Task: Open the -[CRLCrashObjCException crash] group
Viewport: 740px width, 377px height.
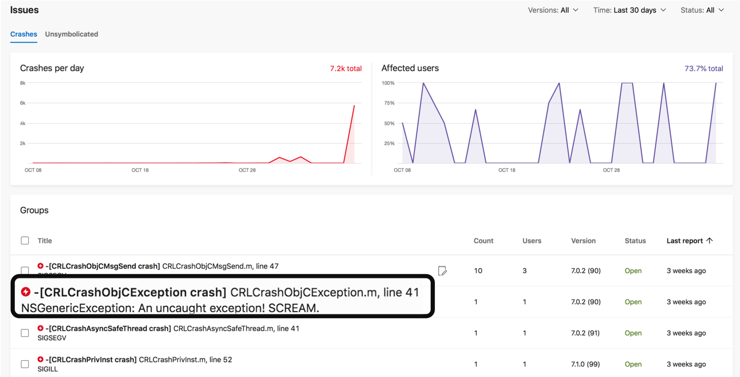Action: click(x=130, y=292)
